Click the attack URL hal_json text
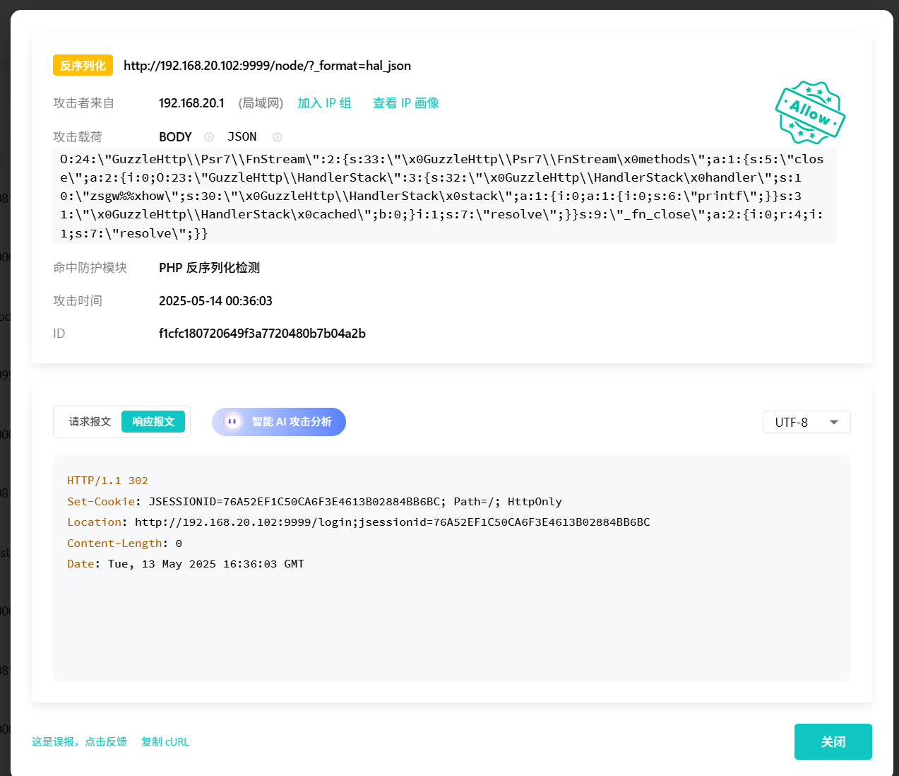Screen dimensions: 899x776 [x=267, y=66]
